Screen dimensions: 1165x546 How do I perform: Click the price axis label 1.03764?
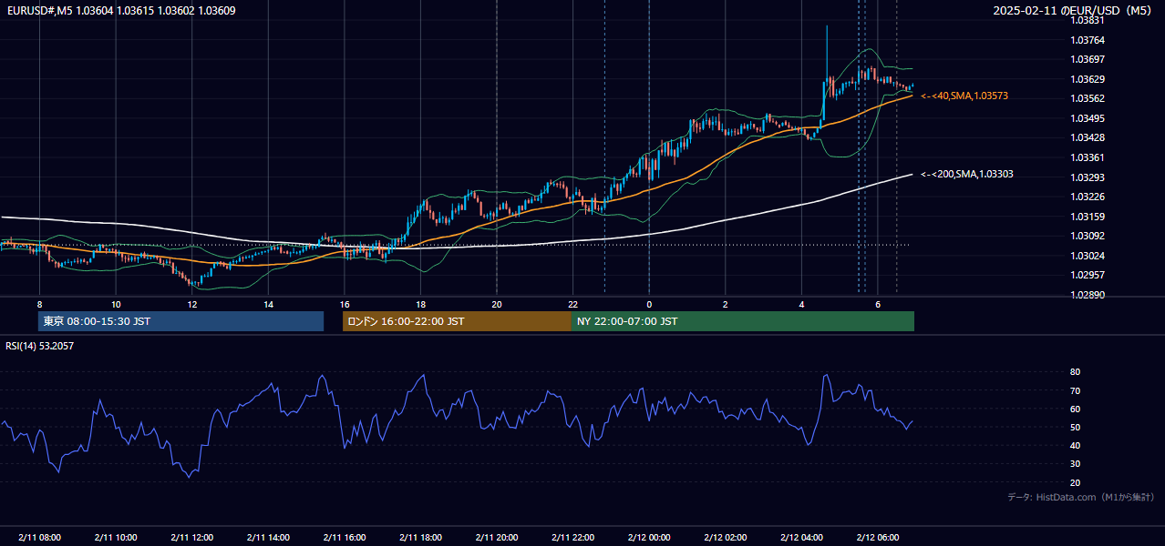coord(1087,40)
